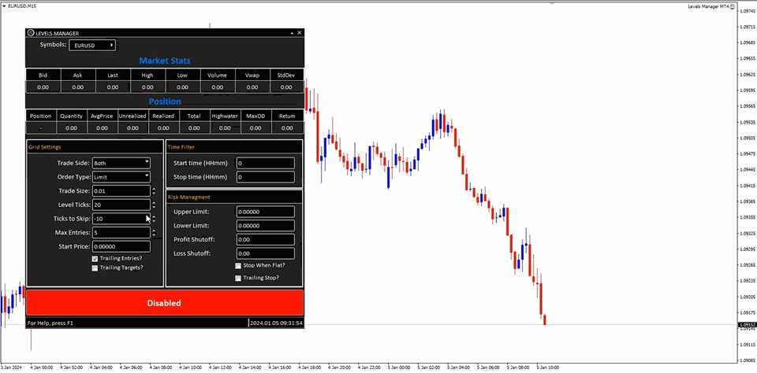This screenshot has height=373, width=757.
Task: Click the Highwater column header
Action: pos(225,116)
